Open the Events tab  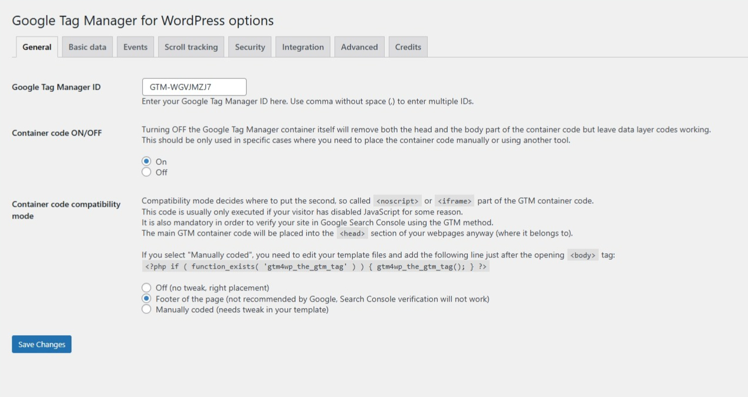click(x=135, y=47)
